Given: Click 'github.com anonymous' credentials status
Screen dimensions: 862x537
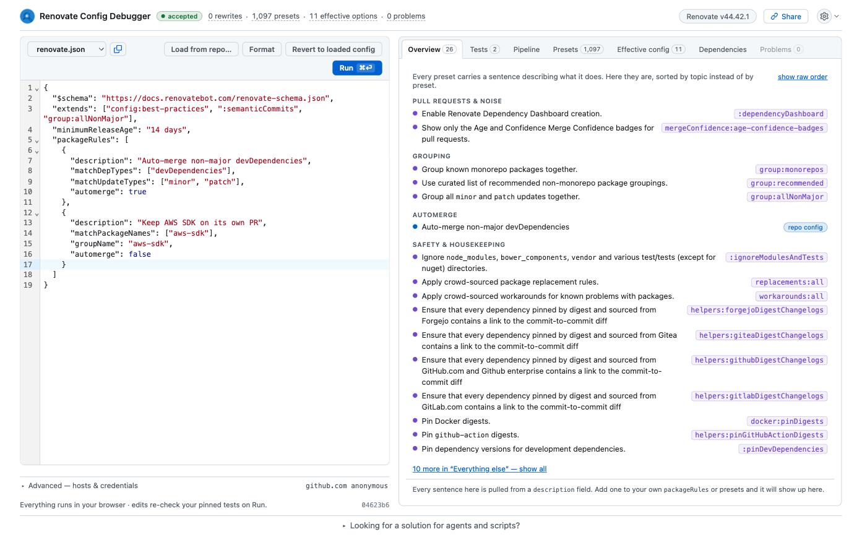Looking at the screenshot, I should [x=347, y=486].
